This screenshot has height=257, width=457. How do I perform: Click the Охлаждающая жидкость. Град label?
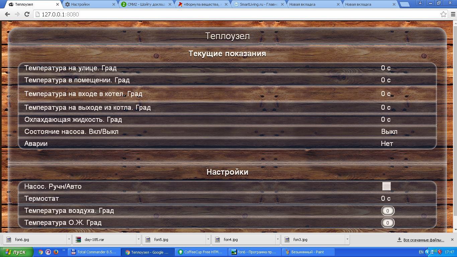point(73,119)
